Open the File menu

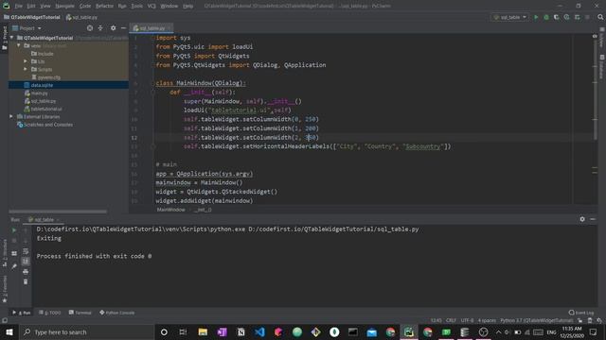click(x=19, y=7)
